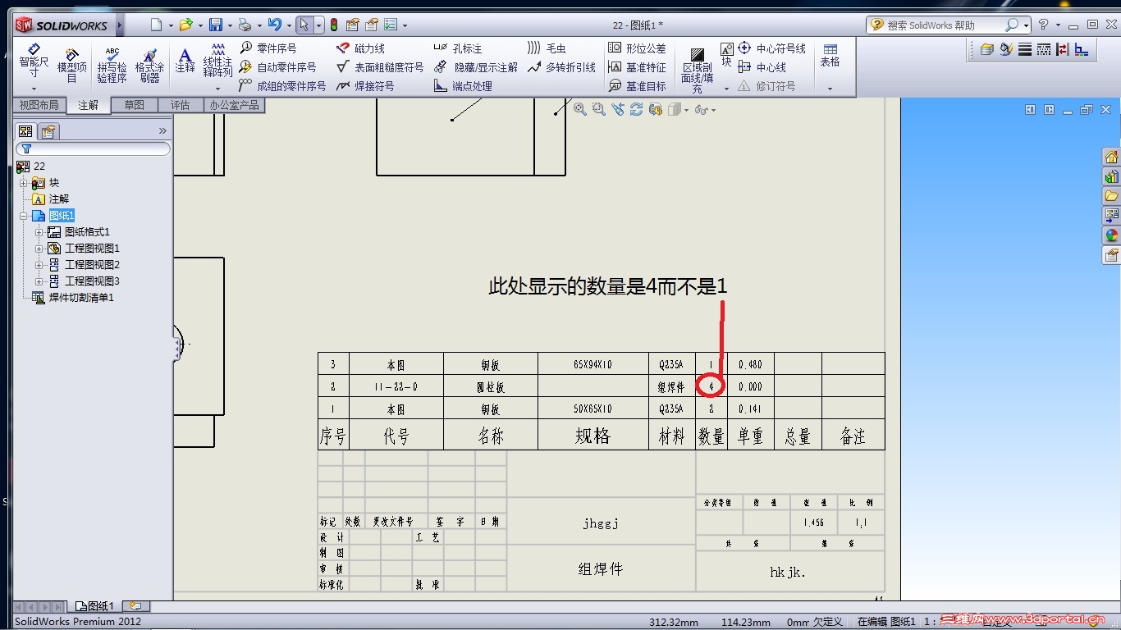Open the 图纸1 sheet tab at bottom
Image resolution: width=1121 pixels, height=630 pixels.
coord(95,606)
